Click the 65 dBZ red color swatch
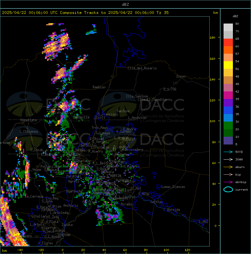Viewport: 251px width, 254px height. pos(228,43)
